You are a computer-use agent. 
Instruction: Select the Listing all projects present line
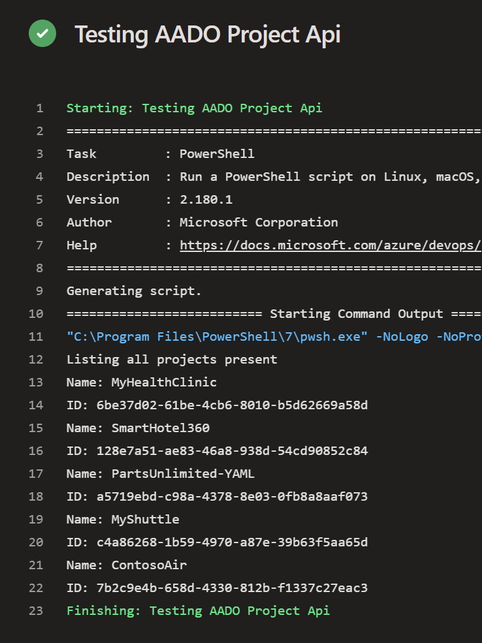172,360
